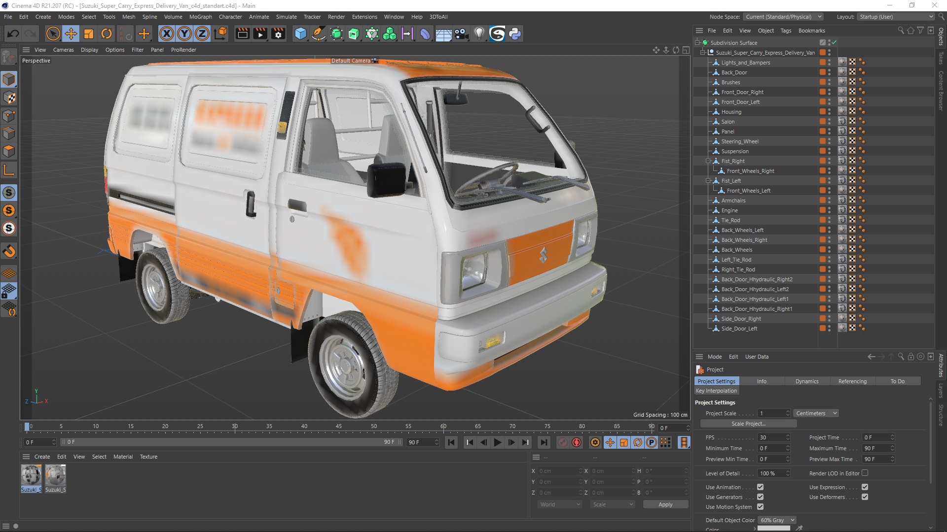
Task: Add a Cube primitive object
Action: 300,33
